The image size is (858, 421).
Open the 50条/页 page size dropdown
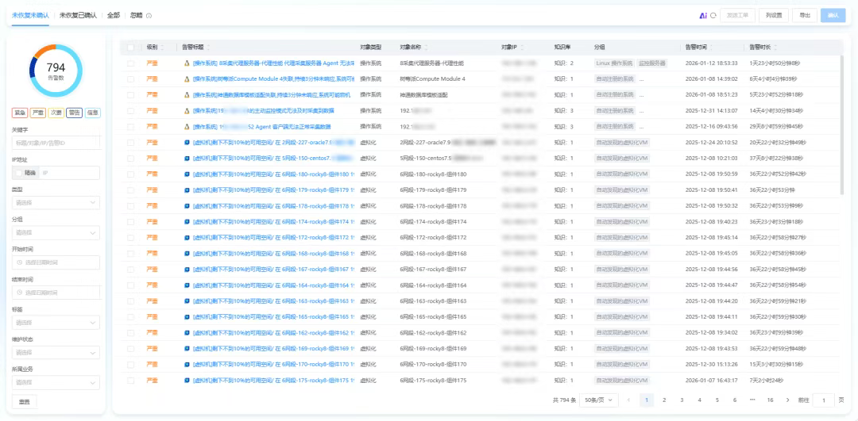pyautogui.click(x=598, y=400)
